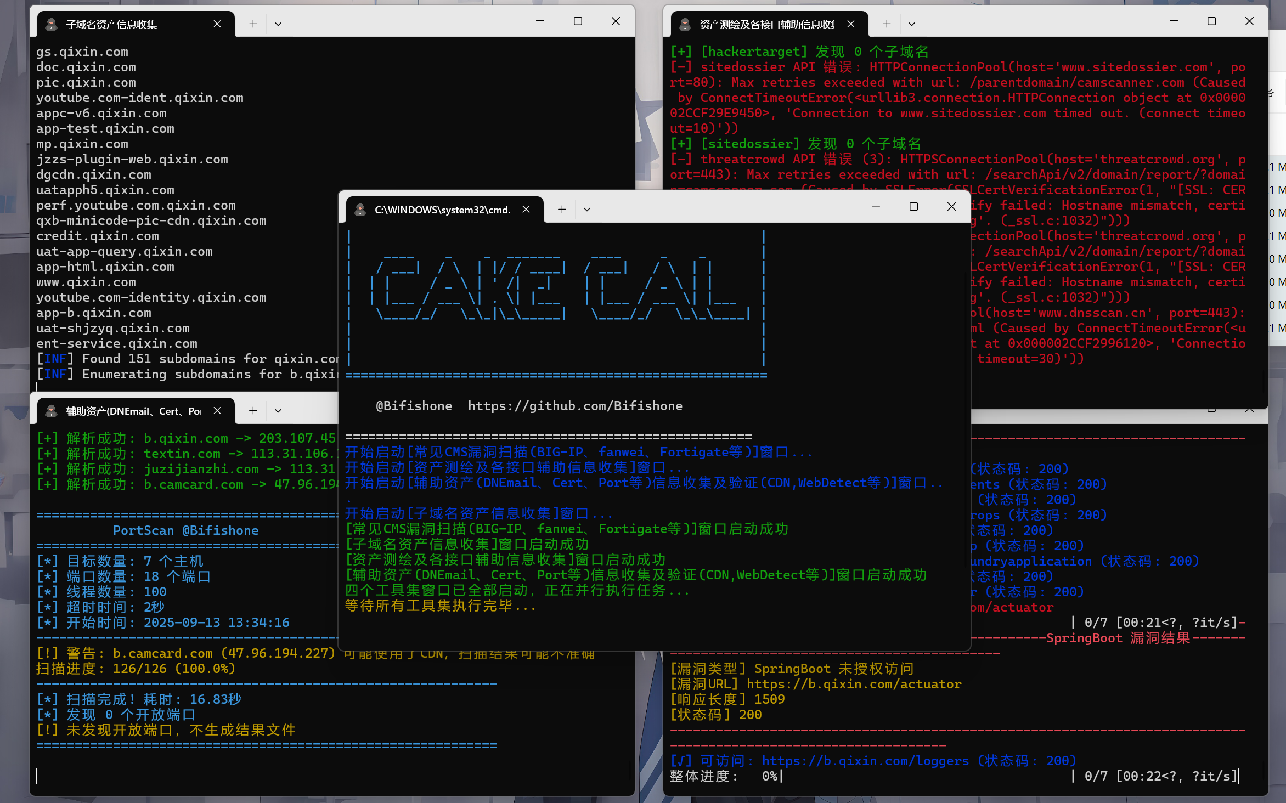The image size is (1286, 803).
Task: Click the Found 151 subdomains message
Action: tap(187, 359)
